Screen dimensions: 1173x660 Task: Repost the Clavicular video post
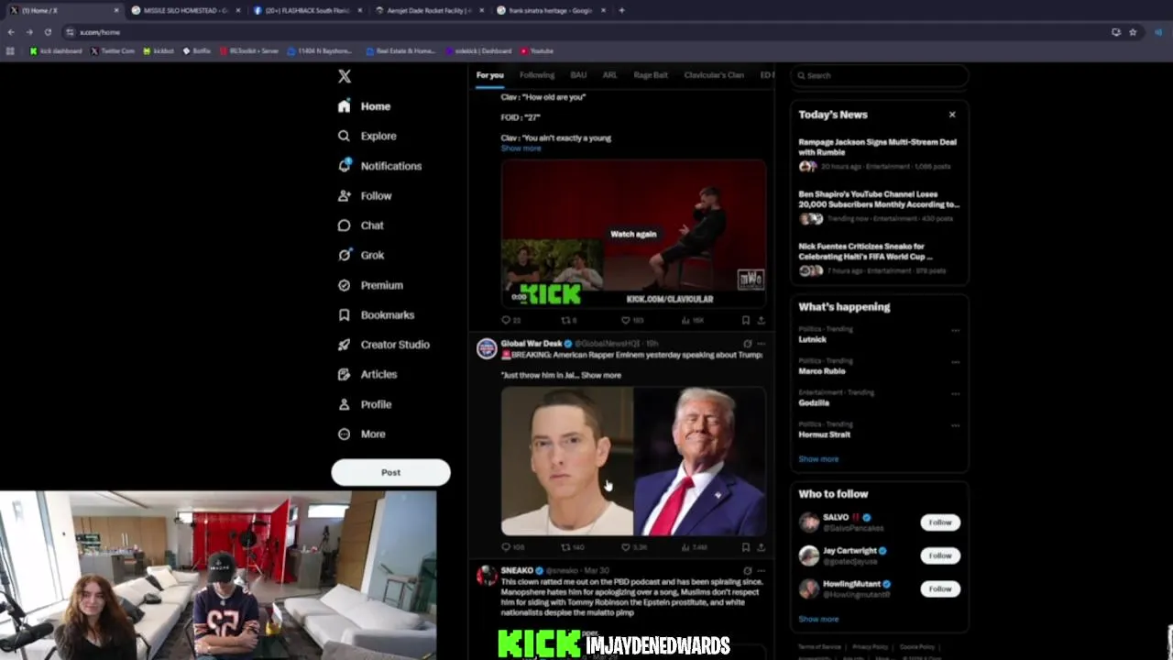click(565, 320)
